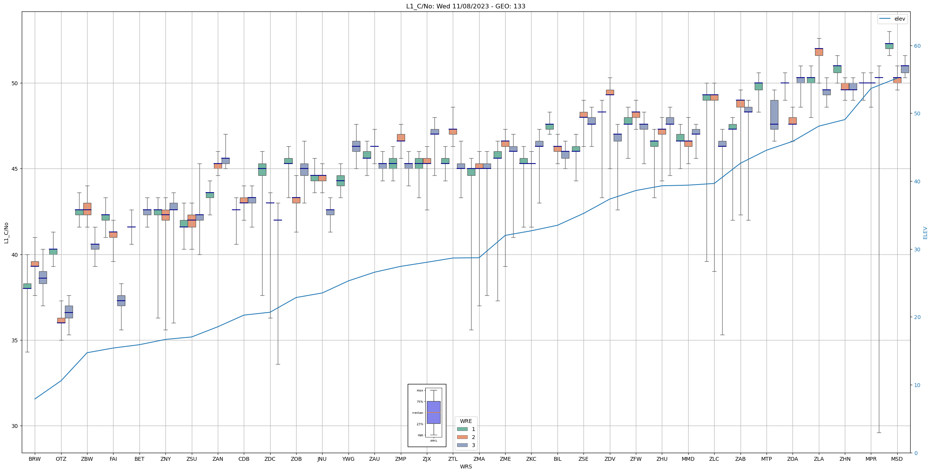
Task: Click the right y-axis tick '60'
Action: [x=917, y=46]
